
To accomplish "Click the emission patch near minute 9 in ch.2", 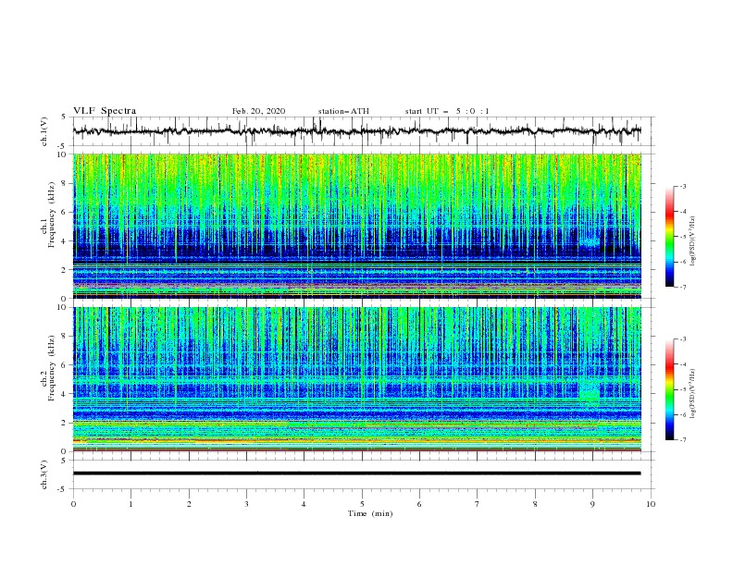I will coord(589,391).
